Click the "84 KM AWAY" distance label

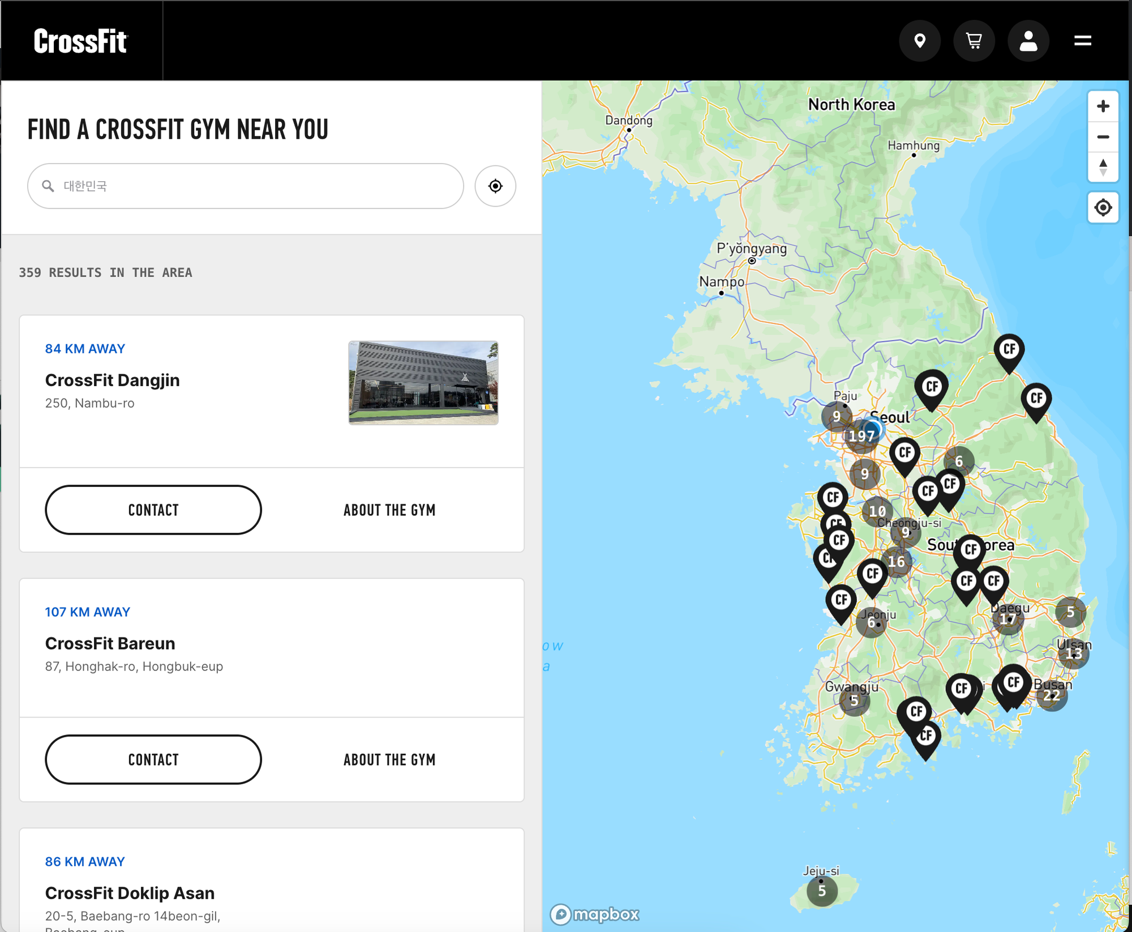85,349
